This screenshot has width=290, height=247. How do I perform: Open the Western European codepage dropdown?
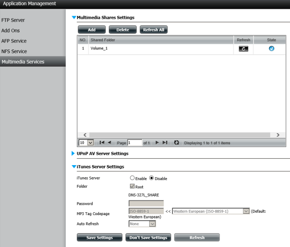(211, 211)
